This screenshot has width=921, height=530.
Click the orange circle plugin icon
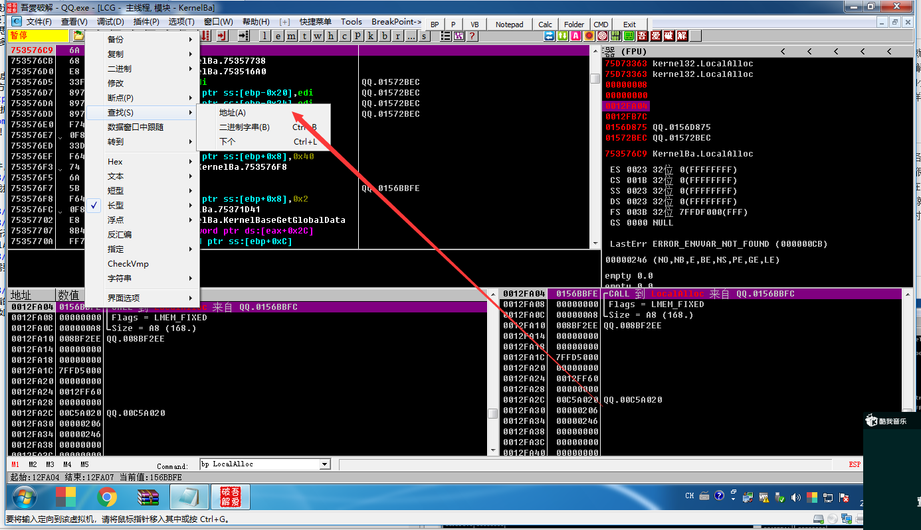click(x=589, y=36)
